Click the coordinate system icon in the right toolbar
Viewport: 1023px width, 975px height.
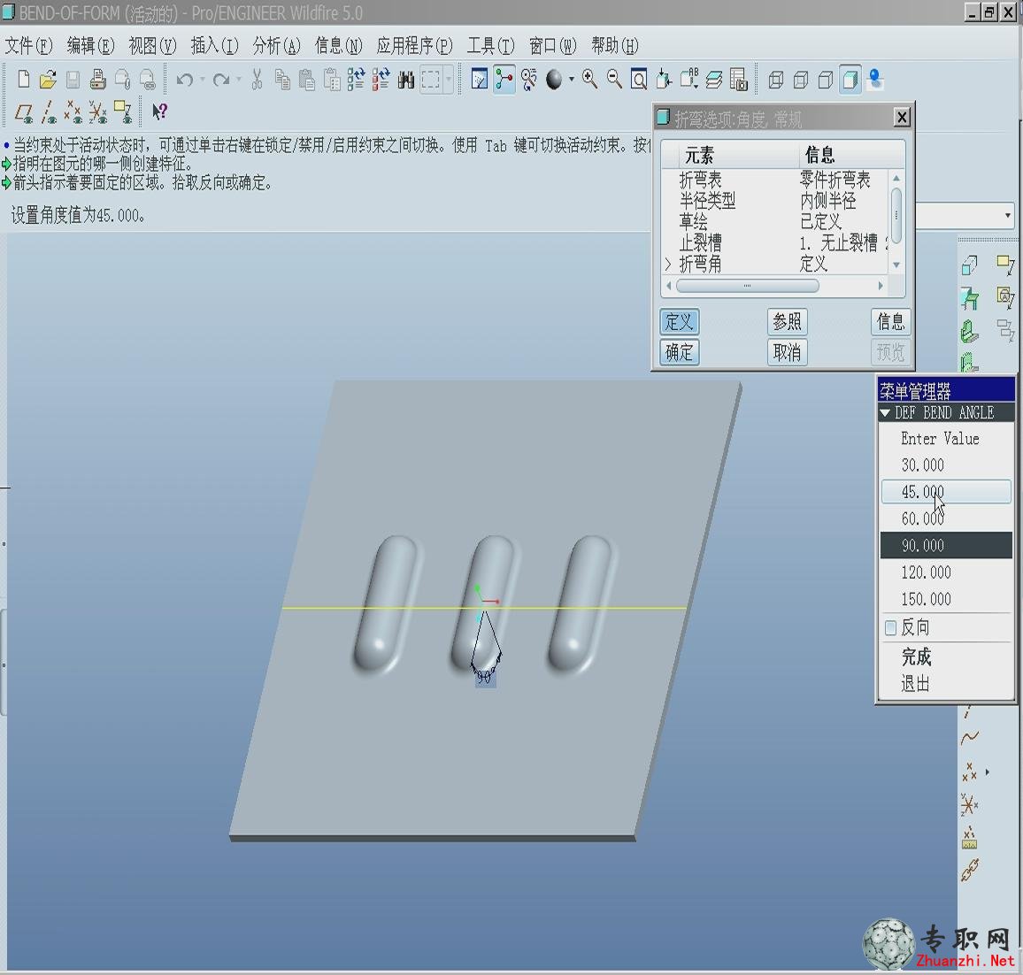pyautogui.click(x=970, y=805)
